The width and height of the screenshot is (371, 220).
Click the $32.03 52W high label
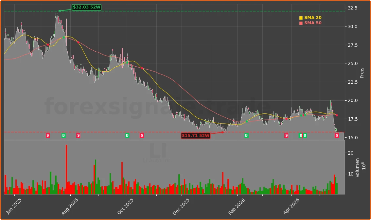point(87,7)
